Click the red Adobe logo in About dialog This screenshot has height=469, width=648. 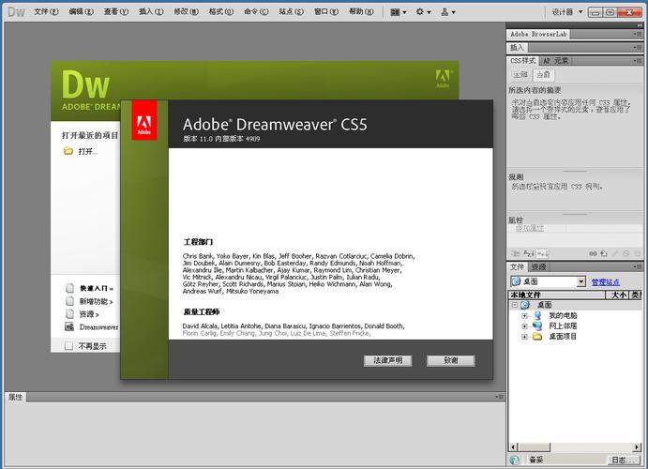tap(144, 121)
